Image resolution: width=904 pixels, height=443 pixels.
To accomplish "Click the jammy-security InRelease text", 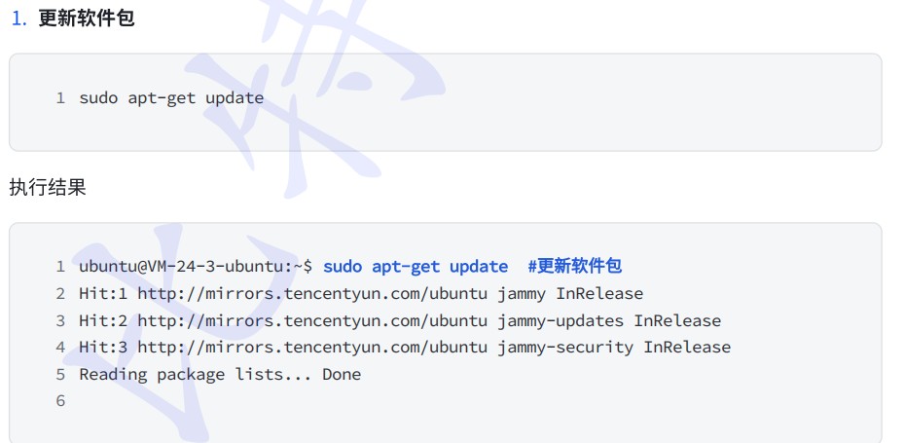I will 614,347.
